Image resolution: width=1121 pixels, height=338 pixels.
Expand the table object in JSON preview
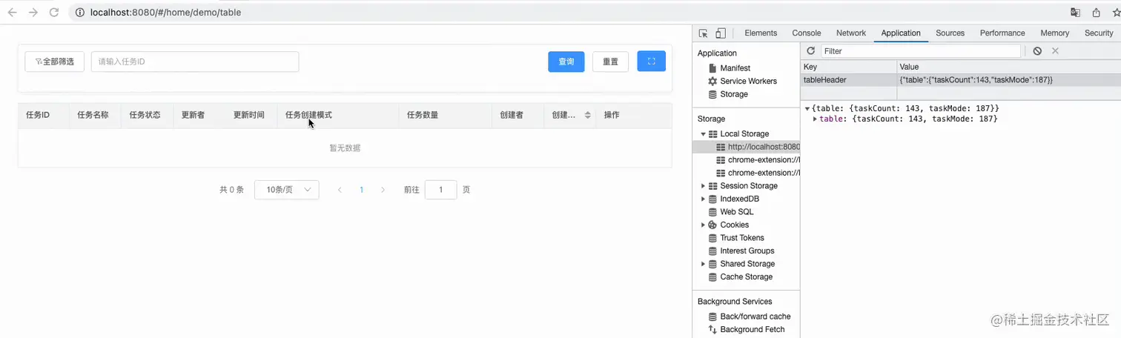tap(816, 119)
